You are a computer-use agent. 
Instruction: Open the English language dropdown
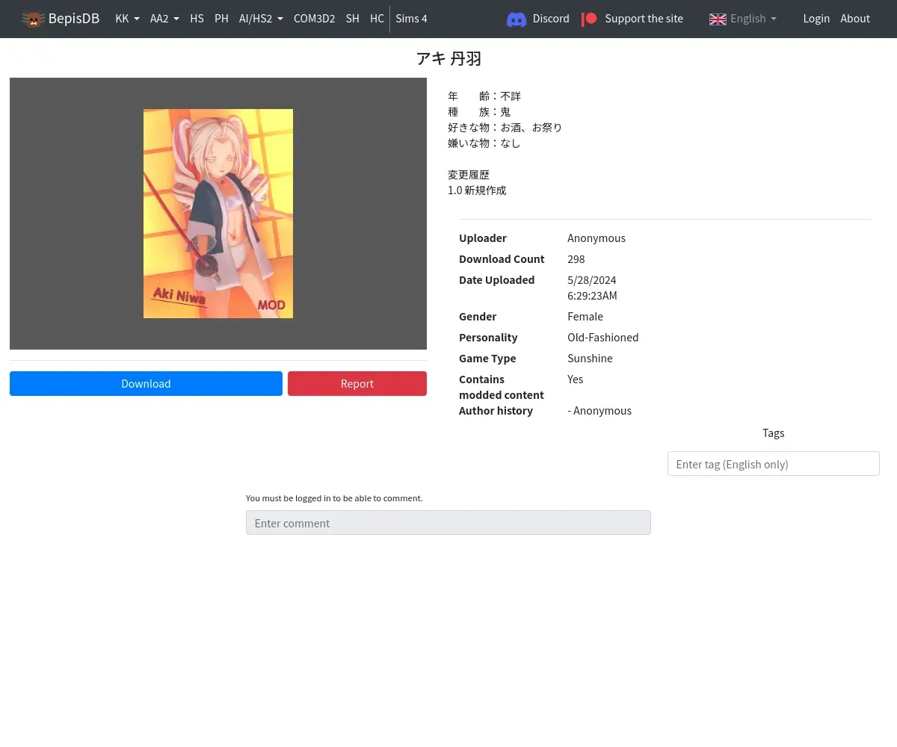pos(743,19)
